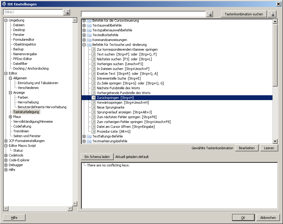The height and width of the screenshot is (224, 283).
Task: Click the command icon beside Prozedur-Liste
Action: point(94,131)
